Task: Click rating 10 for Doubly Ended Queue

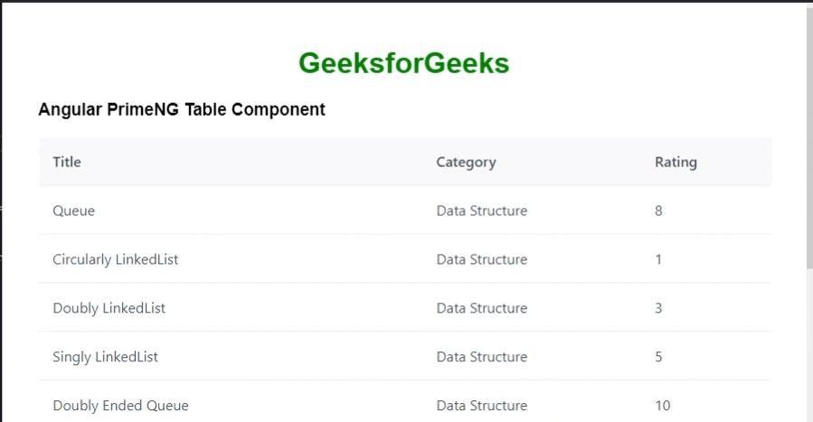Action: 663,406
